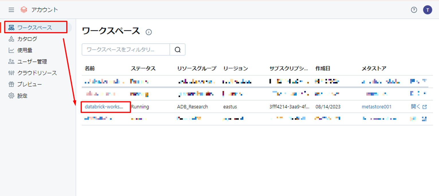
Task: Click the 名前 column header
Action: tap(90, 68)
